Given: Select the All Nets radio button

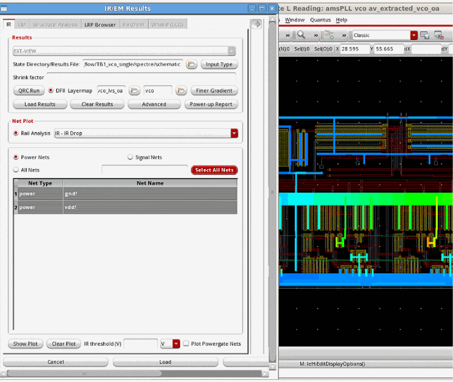Looking at the screenshot, I should [x=16, y=170].
